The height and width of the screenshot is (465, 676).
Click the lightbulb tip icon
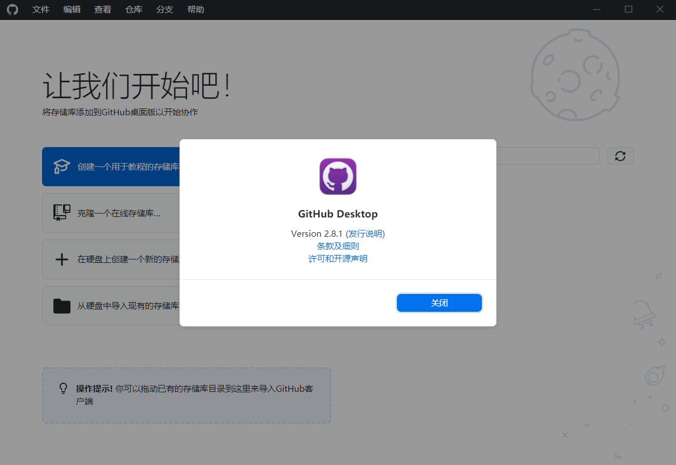click(64, 389)
